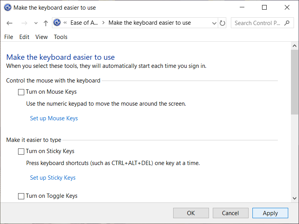Check Turn on Sticky Keys
This screenshot has height=224, width=299.
click(x=21, y=152)
